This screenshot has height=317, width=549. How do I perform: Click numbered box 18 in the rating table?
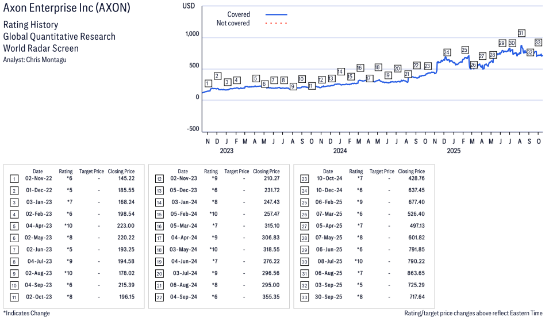pyautogui.click(x=159, y=250)
